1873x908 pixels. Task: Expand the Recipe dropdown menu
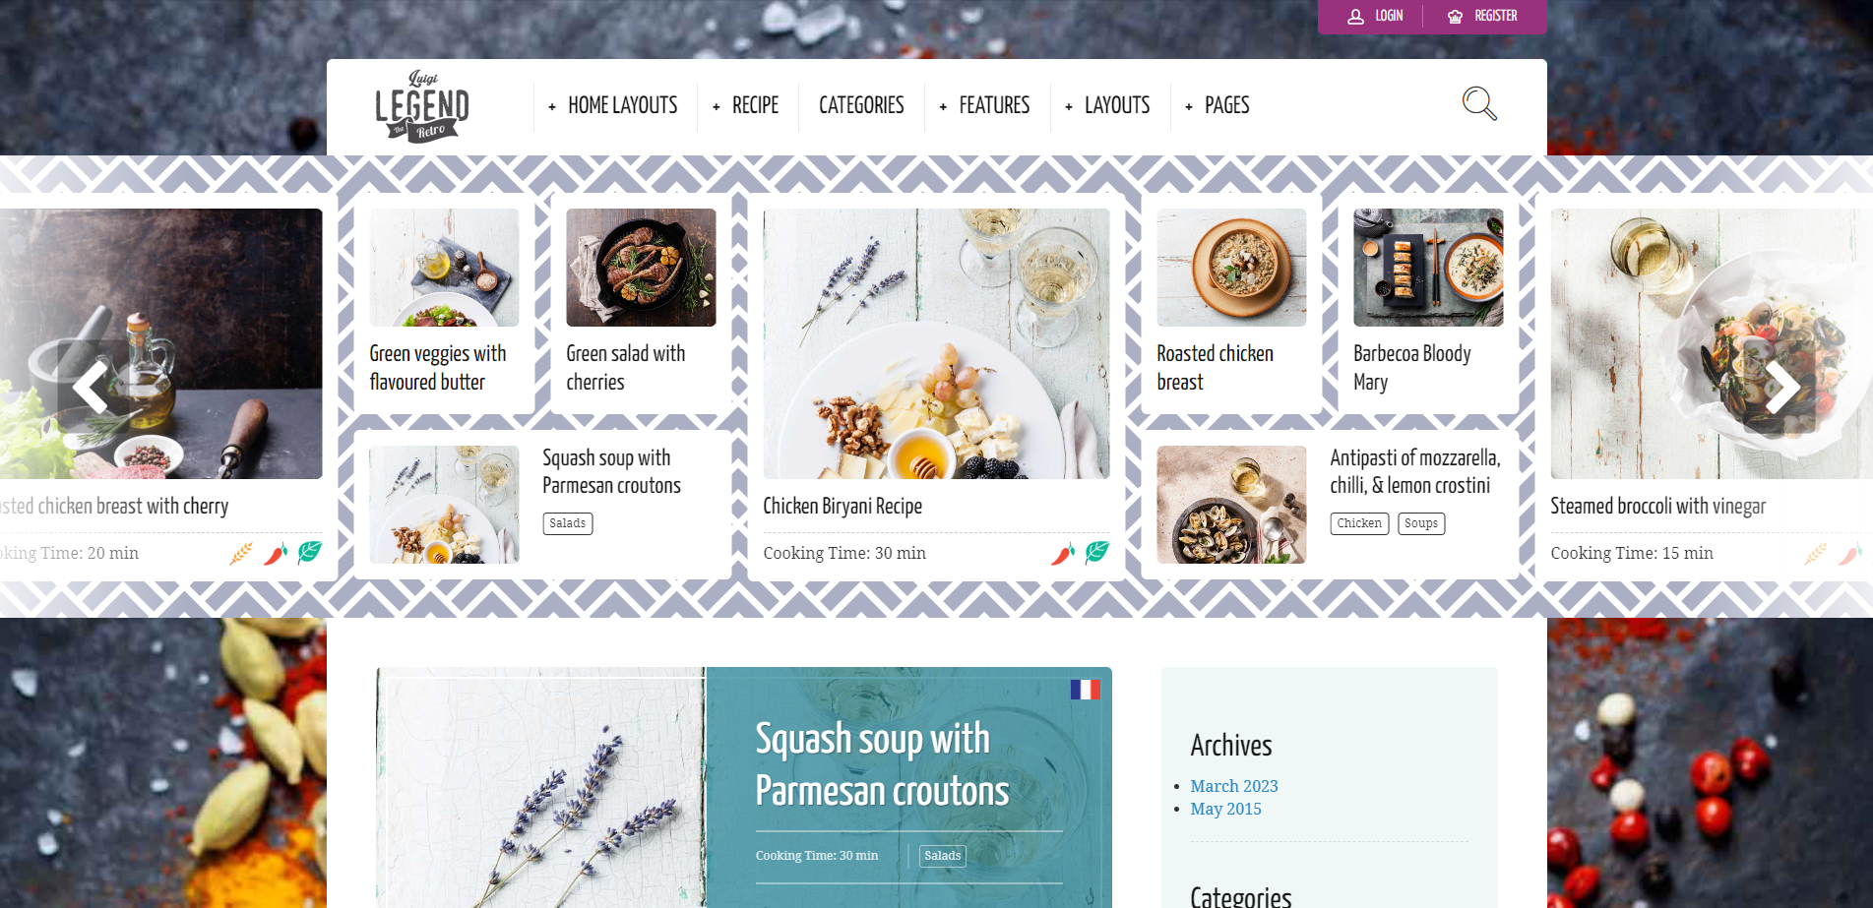point(746,105)
